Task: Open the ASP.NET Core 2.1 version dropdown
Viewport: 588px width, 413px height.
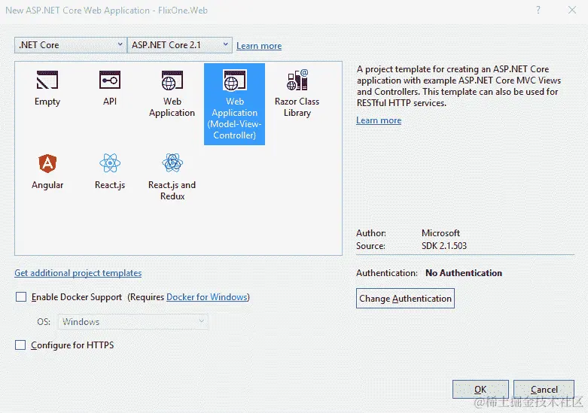Action: coord(180,45)
